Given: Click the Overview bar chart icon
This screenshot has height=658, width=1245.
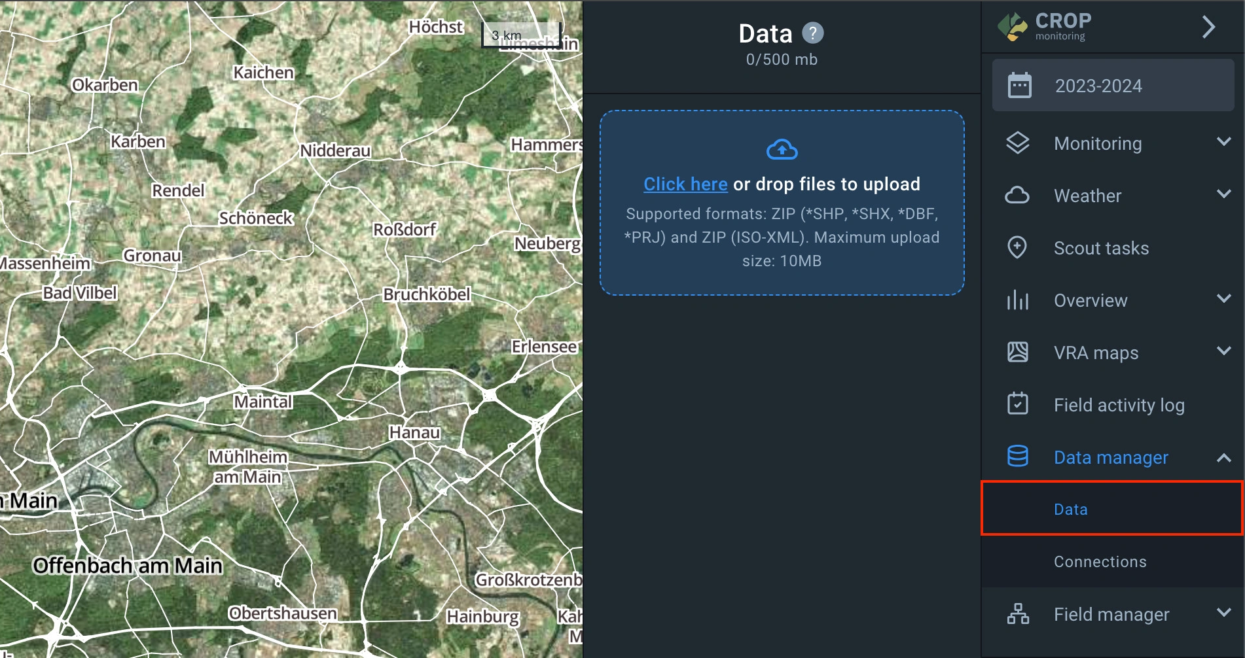Looking at the screenshot, I should (1017, 300).
